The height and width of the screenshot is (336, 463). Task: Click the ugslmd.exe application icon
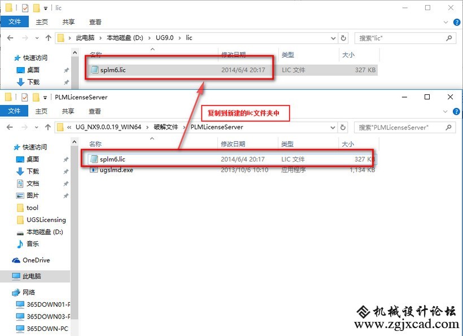pyautogui.click(x=94, y=170)
